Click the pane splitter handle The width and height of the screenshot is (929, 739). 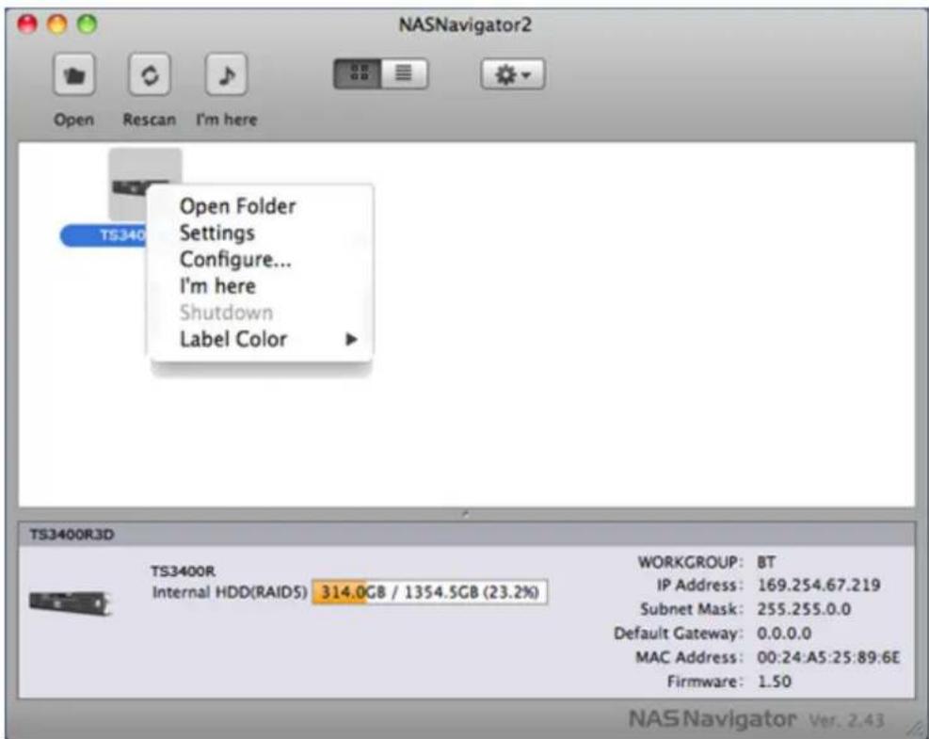[466, 514]
